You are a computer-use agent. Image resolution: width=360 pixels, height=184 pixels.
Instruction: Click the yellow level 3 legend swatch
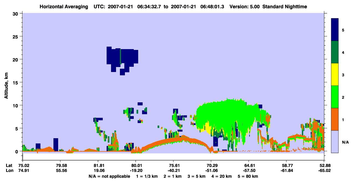[x=335, y=74]
